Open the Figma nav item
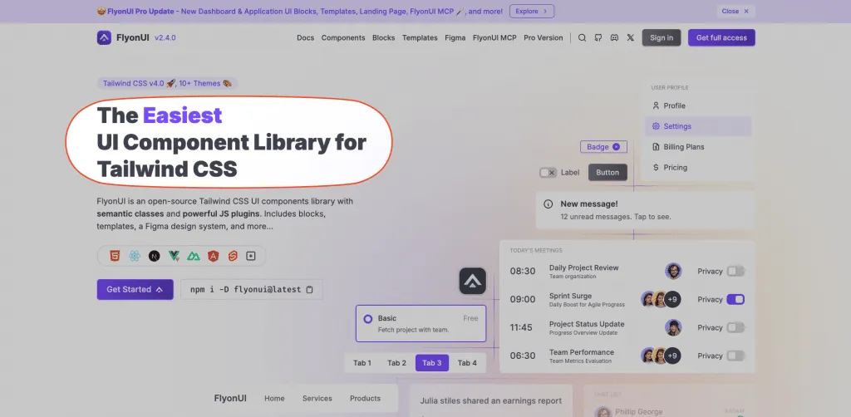This screenshot has width=851, height=417. coord(455,38)
